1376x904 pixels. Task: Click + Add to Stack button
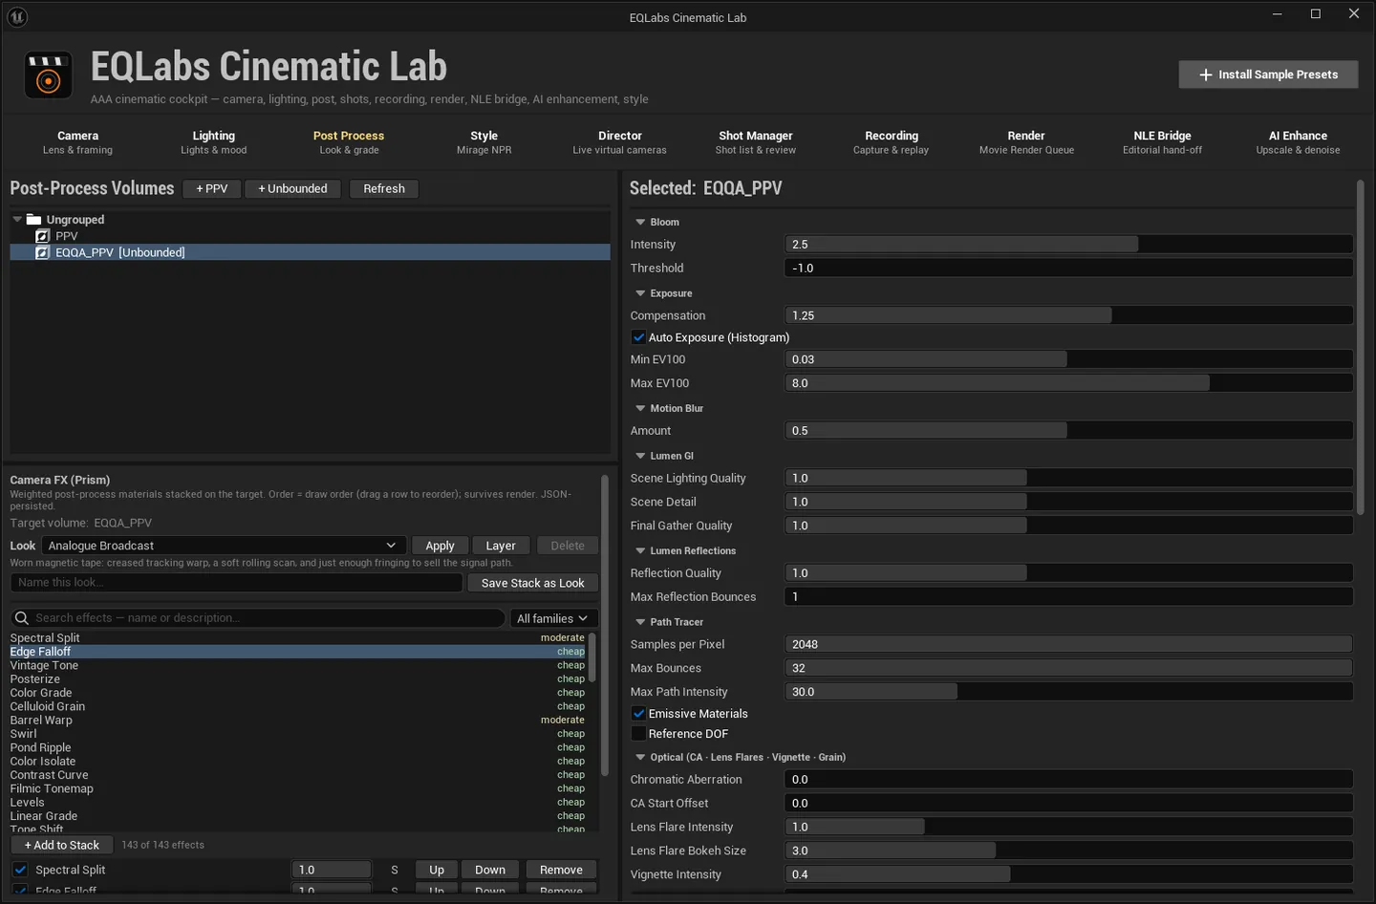click(x=62, y=845)
